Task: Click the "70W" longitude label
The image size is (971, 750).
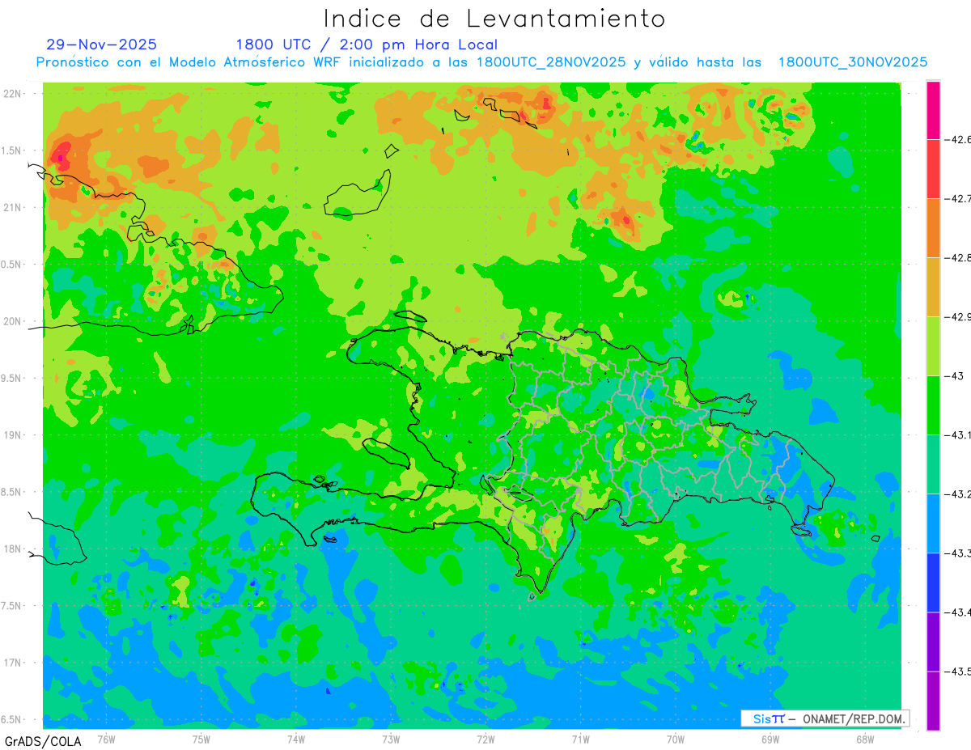Action: point(676,739)
